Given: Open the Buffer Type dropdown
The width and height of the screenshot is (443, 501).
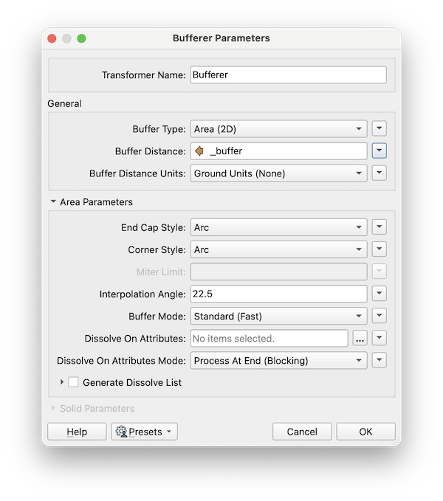Looking at the screenshot, I should pyautogui.click(x=278, y=129).
